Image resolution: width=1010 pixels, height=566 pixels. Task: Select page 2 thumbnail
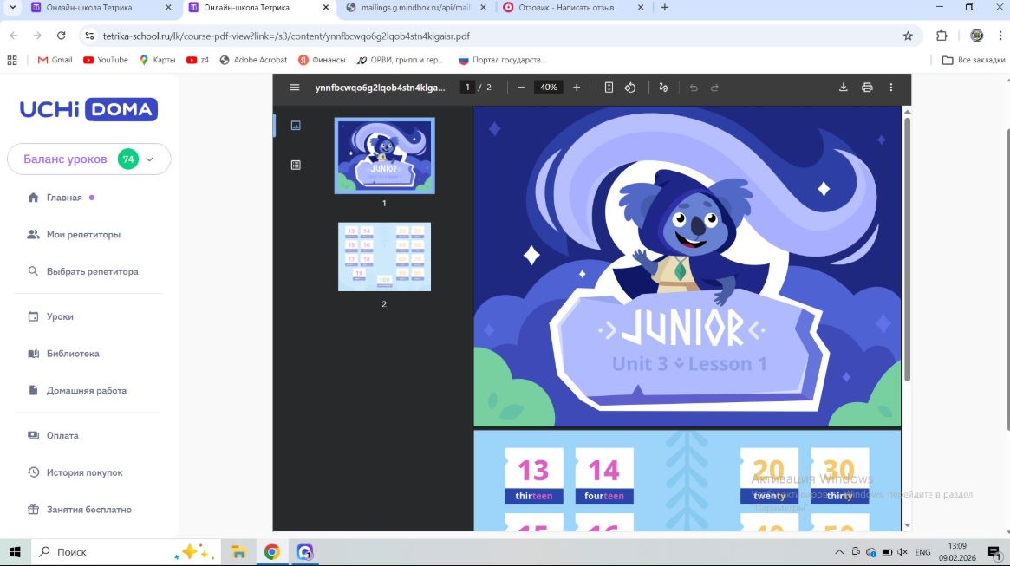tap(385, 257)
